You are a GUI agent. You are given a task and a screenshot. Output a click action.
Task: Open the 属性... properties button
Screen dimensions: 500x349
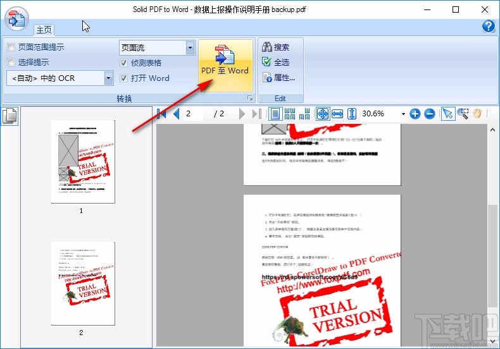278,77
